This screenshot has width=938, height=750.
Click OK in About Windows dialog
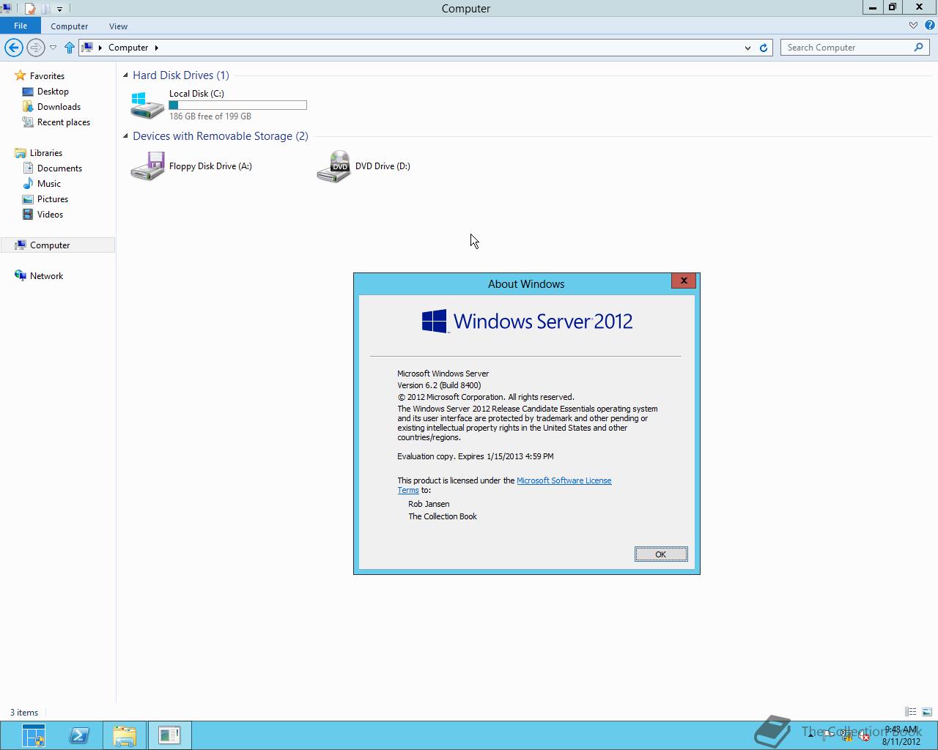(x=661, y=554)
